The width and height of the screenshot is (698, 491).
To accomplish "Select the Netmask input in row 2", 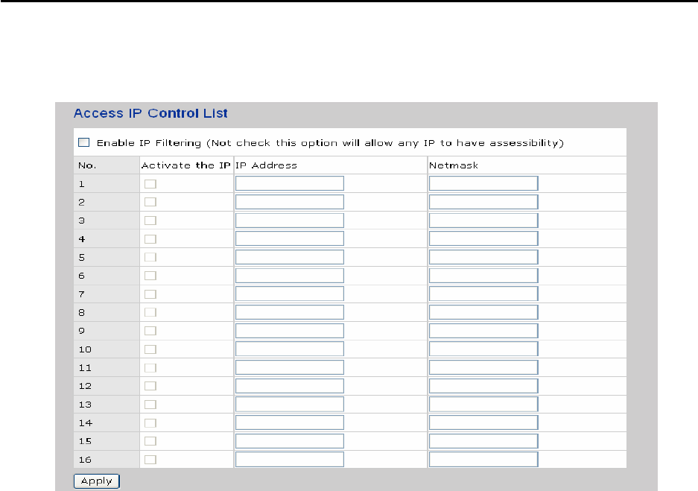I will (x=483, y=202).
